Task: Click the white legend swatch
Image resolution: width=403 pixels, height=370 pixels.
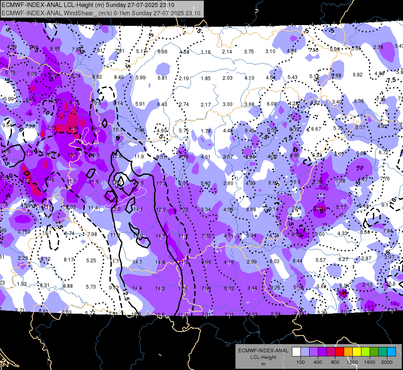Action: pos(296,352)
